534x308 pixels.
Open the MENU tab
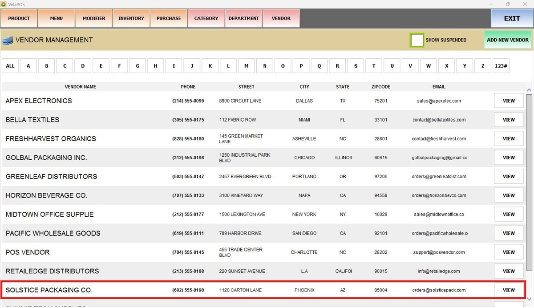[x=57, y=18]
